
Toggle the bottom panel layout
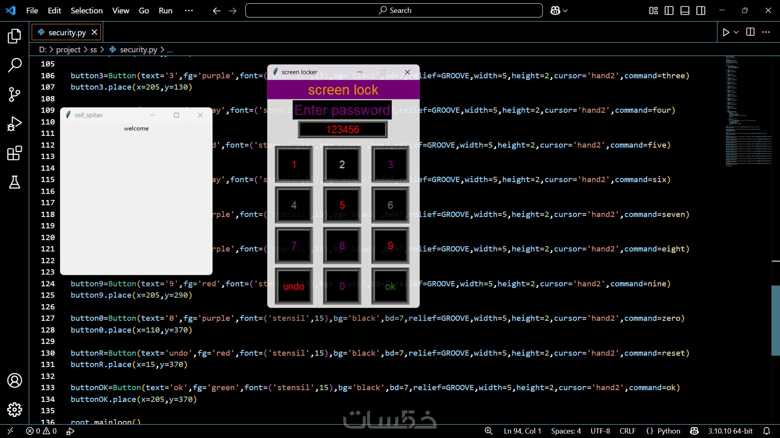pyautogui.click(x=685, y=11)
